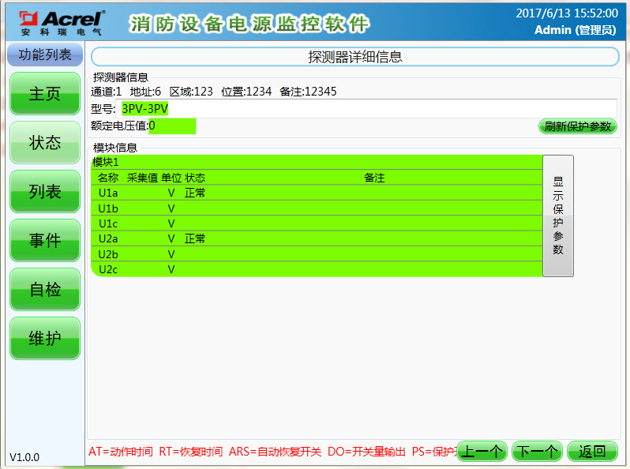This screenshot has height=469, width=630.
Task: Select the U2c row in module table
Action: tap(316, 269)
